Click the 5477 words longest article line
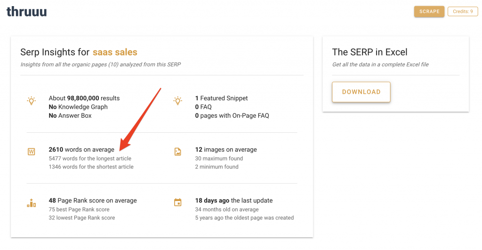 point(90,158)
